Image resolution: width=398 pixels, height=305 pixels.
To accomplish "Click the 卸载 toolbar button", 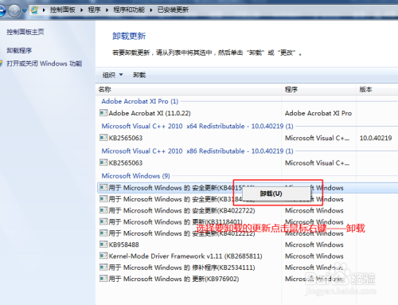I will (139, 75).
